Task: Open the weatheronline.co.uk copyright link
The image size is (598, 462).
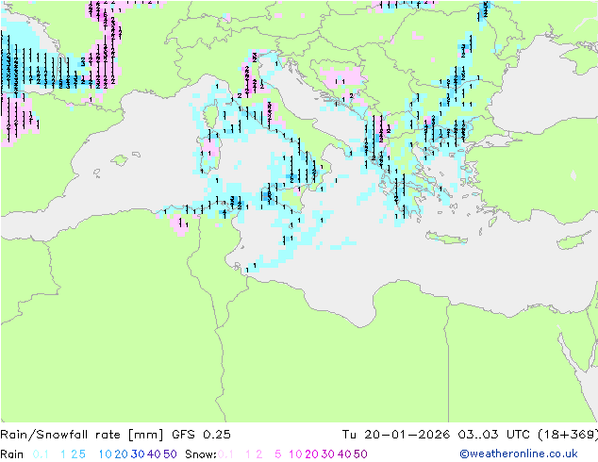Action: click(x=519, y=454)
